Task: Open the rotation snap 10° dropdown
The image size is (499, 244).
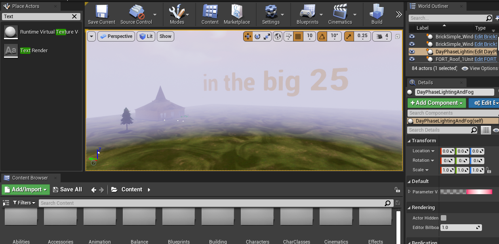Action: [335, 36]
